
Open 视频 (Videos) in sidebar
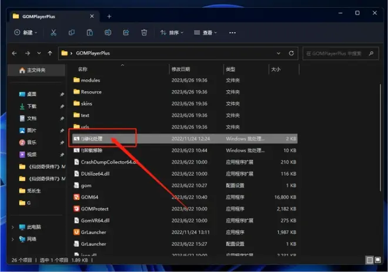pyautogui.click(x=32, y=155)
